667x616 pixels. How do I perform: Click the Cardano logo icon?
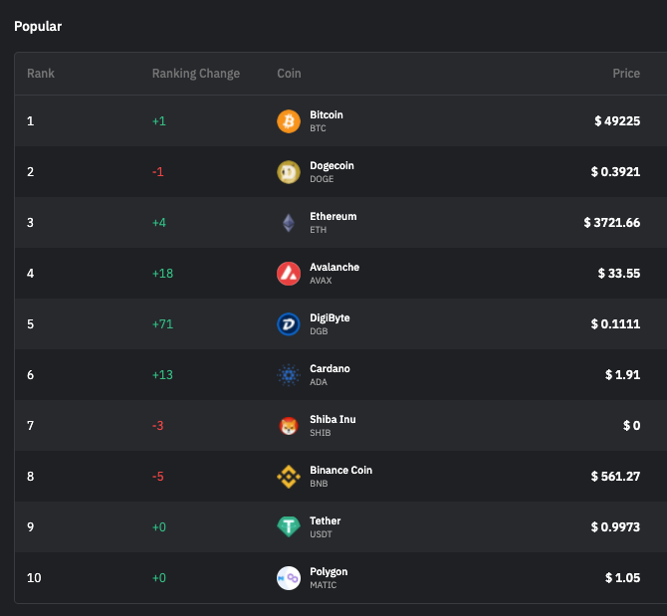point(288,375)
